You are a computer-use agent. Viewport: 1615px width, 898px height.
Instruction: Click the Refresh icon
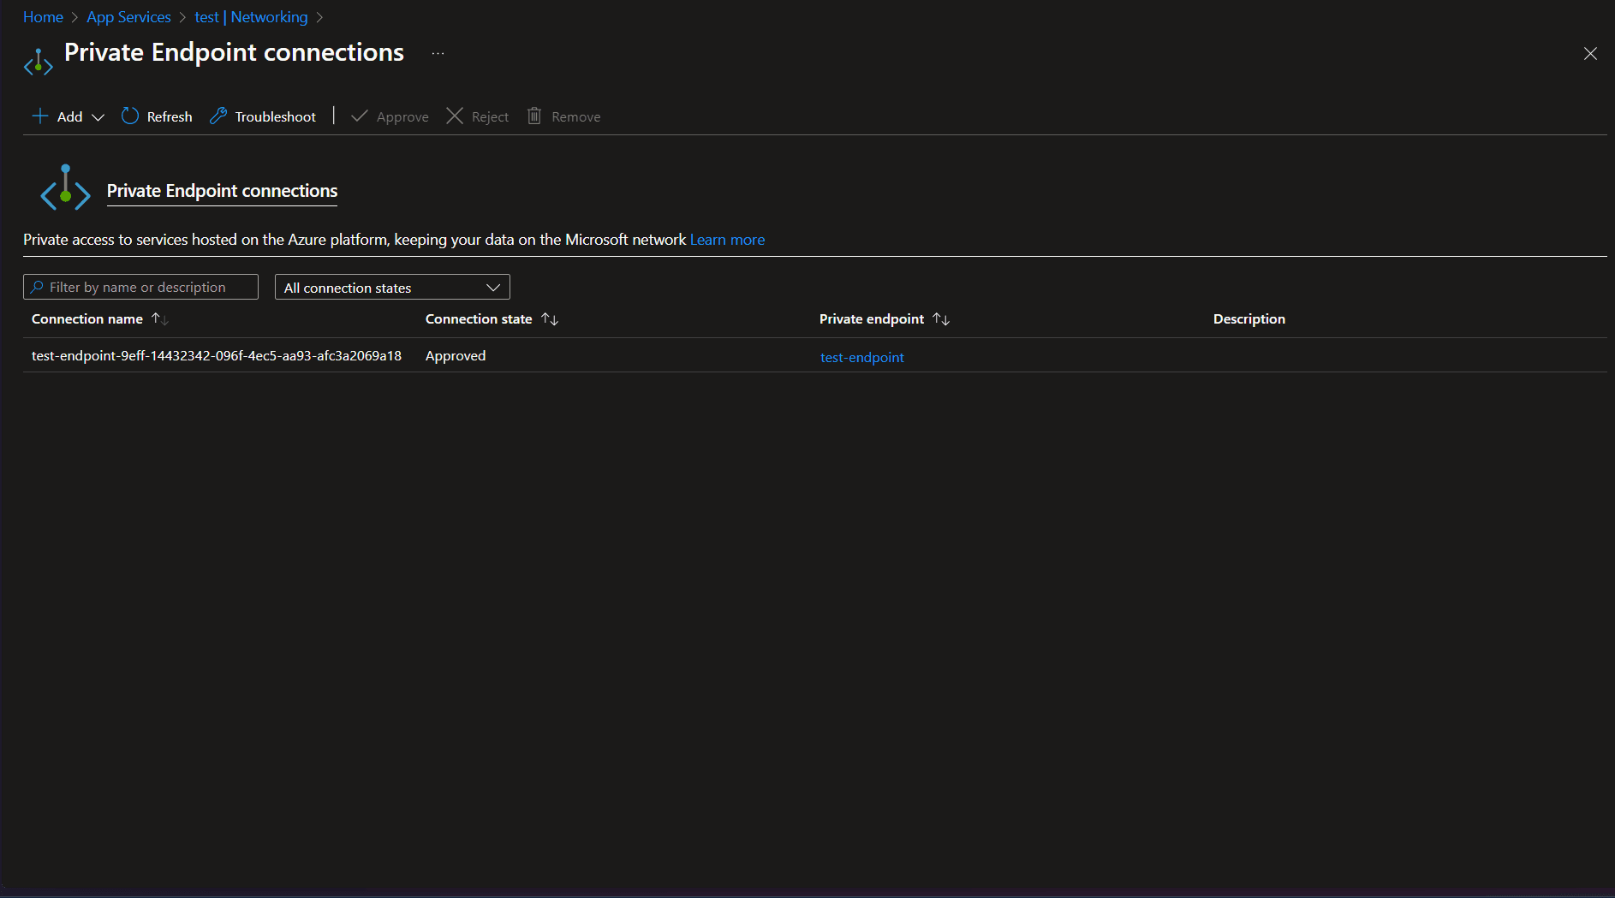coord(130,116)
